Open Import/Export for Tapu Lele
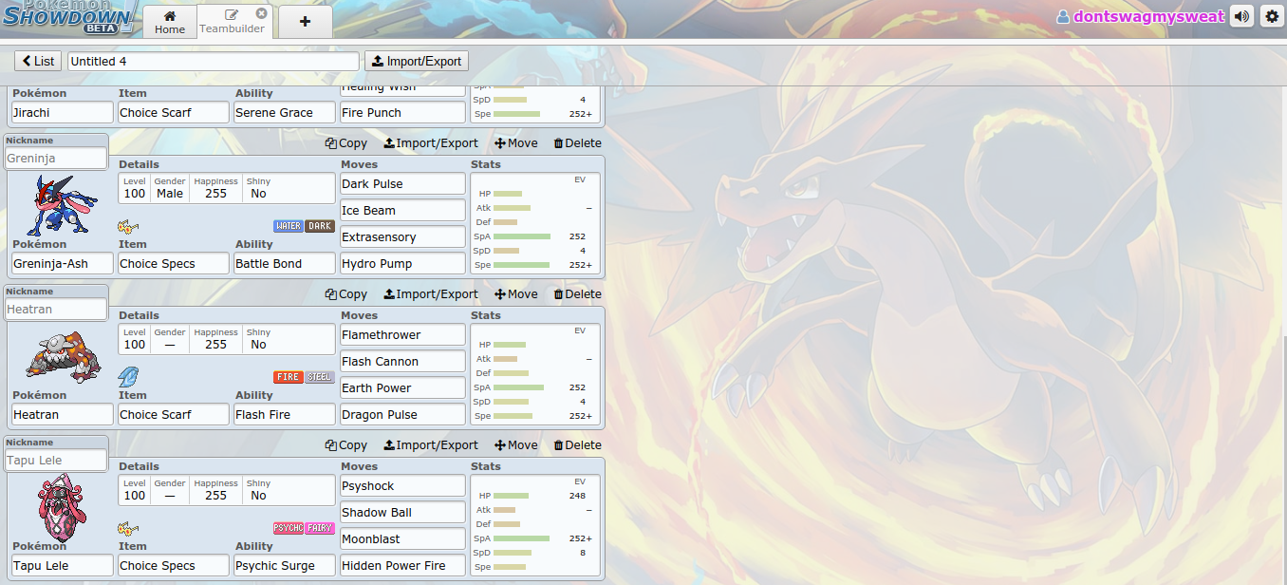This screenshot has height=585, width=1287. coord(431,445)
